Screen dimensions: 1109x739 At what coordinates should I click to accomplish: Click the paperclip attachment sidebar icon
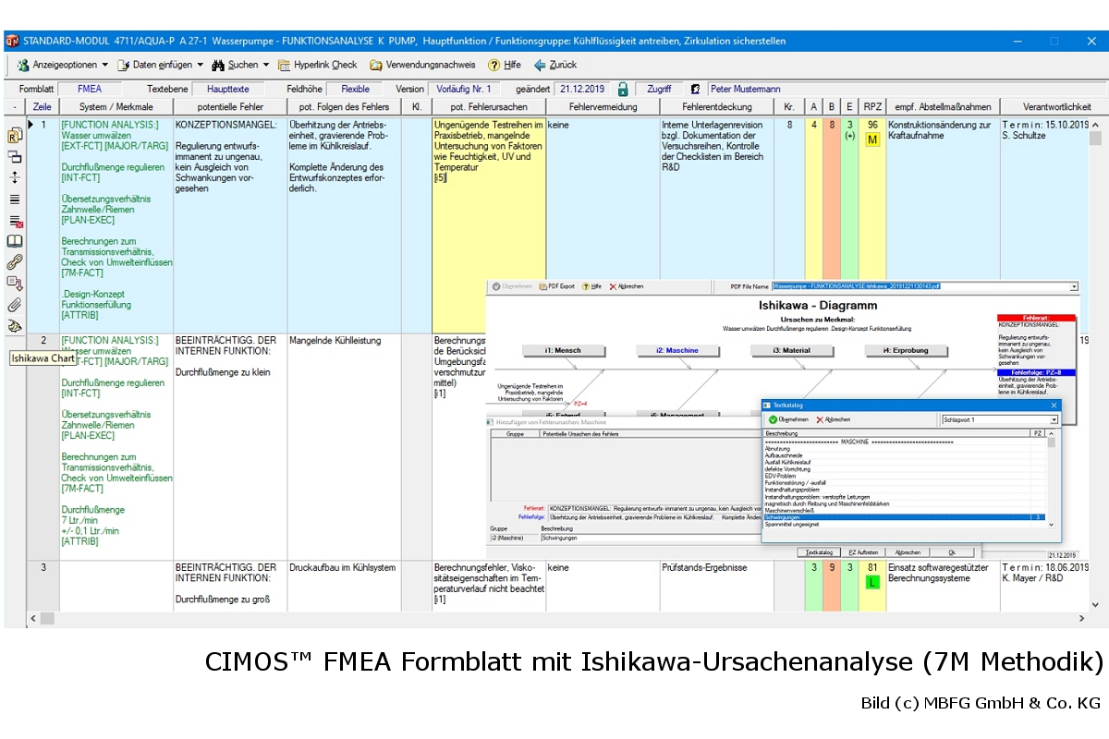pos(15,304)
